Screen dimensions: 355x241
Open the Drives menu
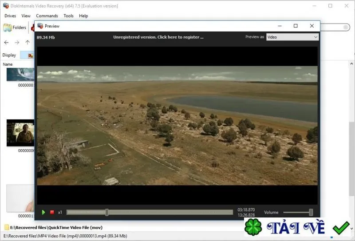[x=10, y=16]
